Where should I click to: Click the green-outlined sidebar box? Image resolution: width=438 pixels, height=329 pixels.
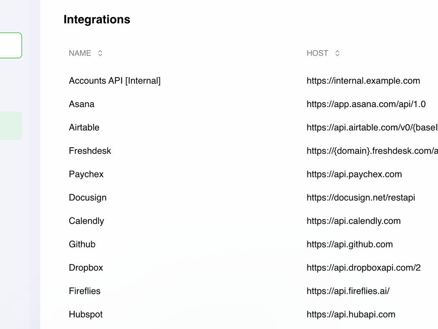(11, 45)
